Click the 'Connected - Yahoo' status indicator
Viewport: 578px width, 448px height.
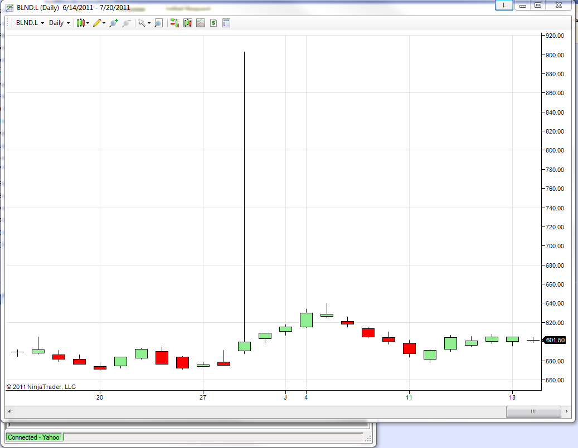click(33, 437)
